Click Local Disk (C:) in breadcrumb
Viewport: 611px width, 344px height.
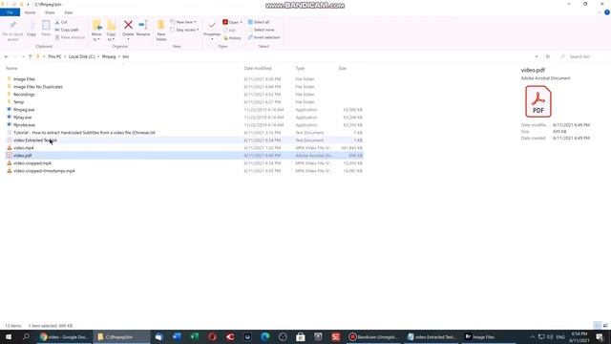click(81, 56)
